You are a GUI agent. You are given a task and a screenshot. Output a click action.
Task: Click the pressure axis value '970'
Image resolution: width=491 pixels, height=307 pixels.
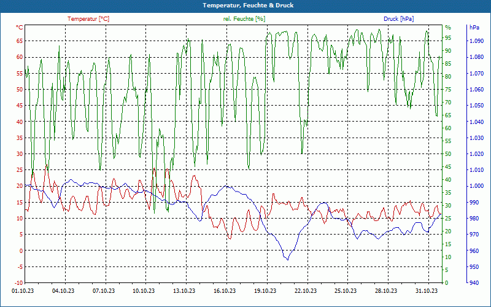tap(474, 235)
